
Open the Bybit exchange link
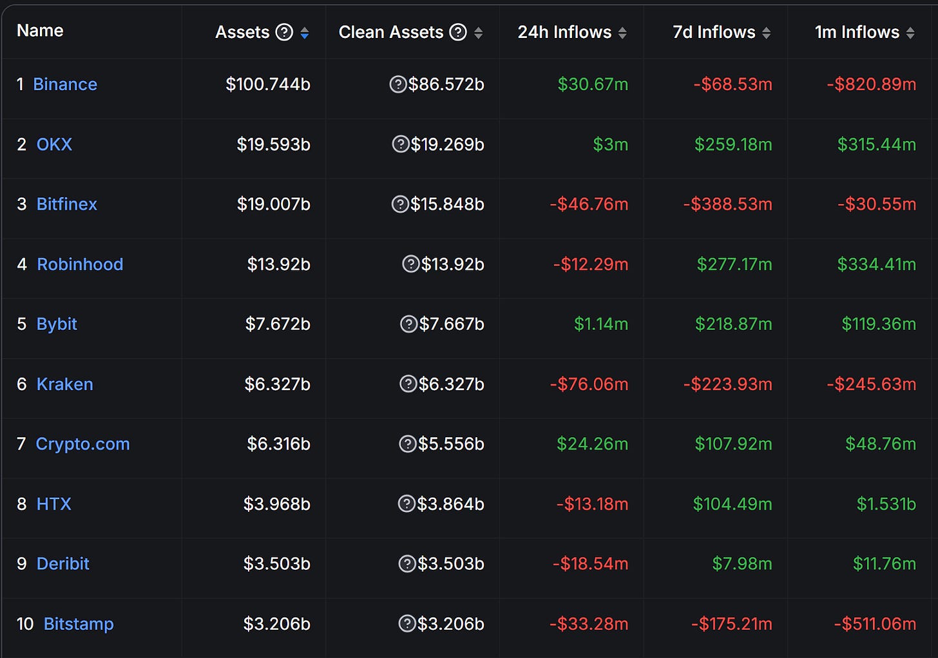[57, 324]
